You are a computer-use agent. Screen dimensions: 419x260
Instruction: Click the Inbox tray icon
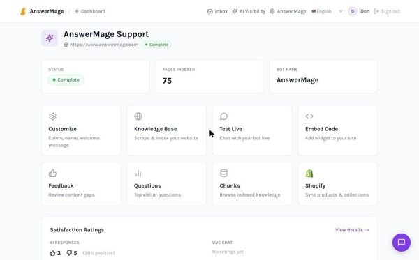(210, 11)
